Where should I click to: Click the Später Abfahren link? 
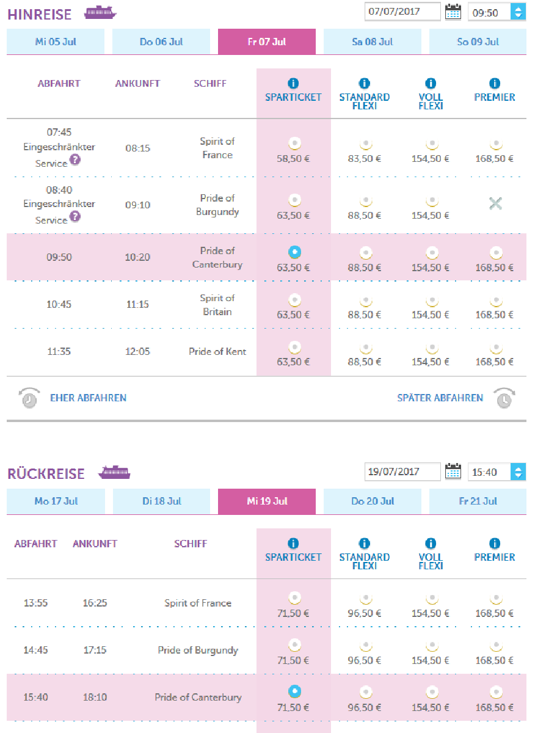[x=440, y=398]
